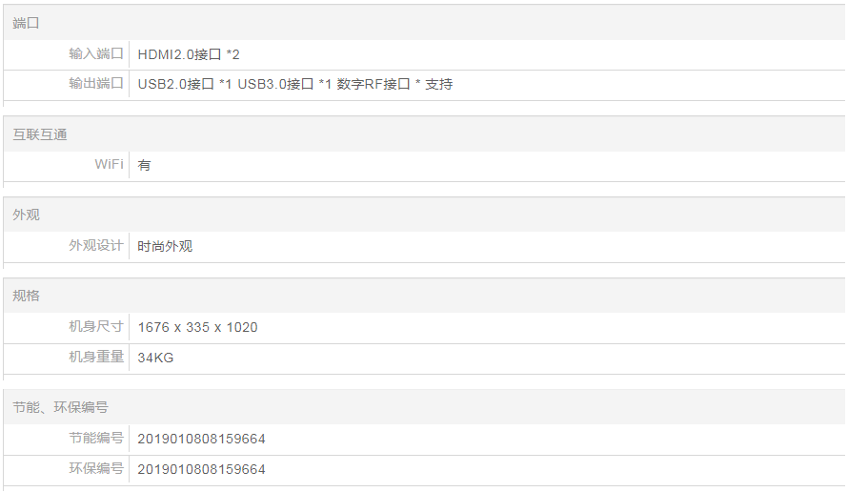The width and height of the screenshot is (848, 492).
Task: Select the 外观设计 label
Action: pyautogui.click(x=96, y=246)
